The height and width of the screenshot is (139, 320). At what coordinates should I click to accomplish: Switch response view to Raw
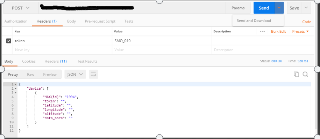[x=31, y=74]
